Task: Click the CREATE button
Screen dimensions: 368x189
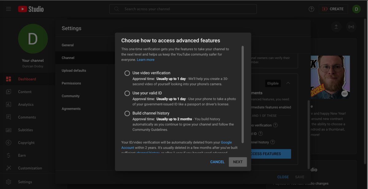Action: coord(333,9)
